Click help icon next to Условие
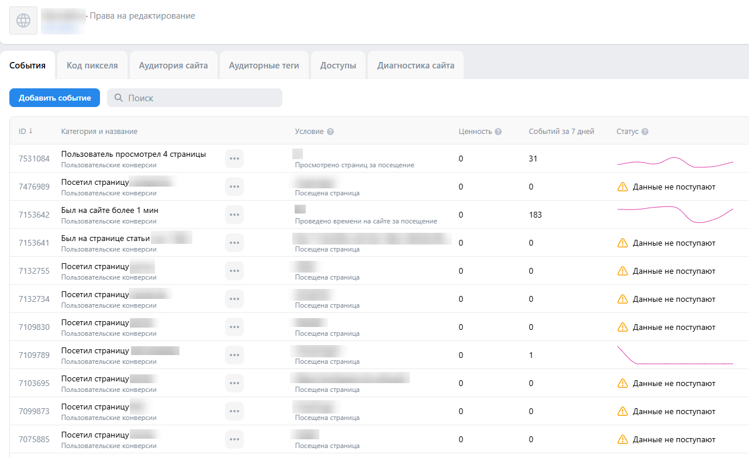Viewport: 749px width, 458px height. 330,132
